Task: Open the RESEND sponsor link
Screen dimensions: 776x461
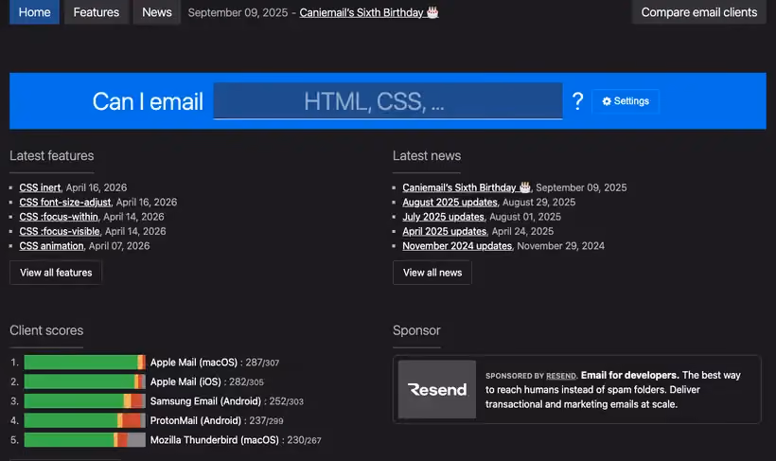Action: (x=561, y=376)
